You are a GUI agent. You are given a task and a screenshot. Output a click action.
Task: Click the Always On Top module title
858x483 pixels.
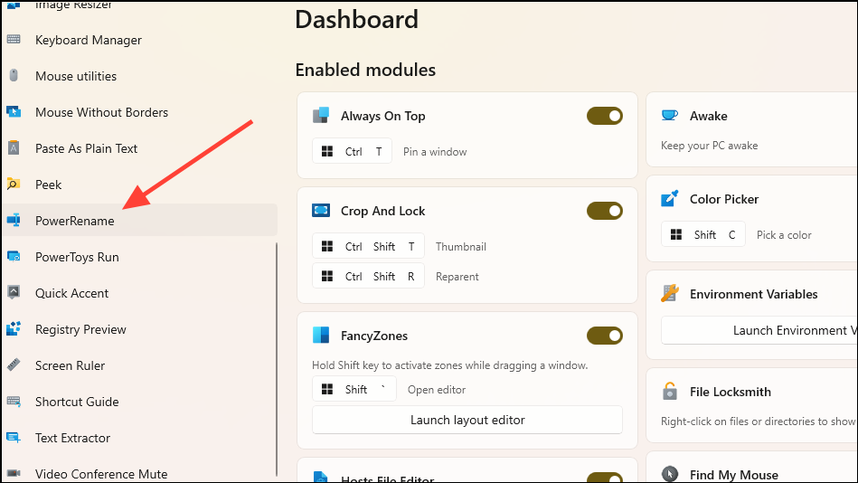pos(383,116)
